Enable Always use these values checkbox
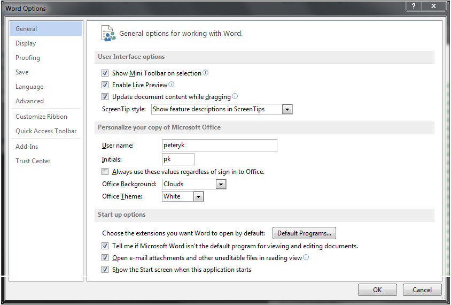Image resolution: width=451 pixels, height=305 pixels. (105, 172)
